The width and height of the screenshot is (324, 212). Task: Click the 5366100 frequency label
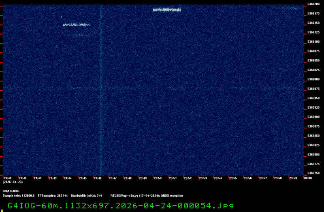313,42
